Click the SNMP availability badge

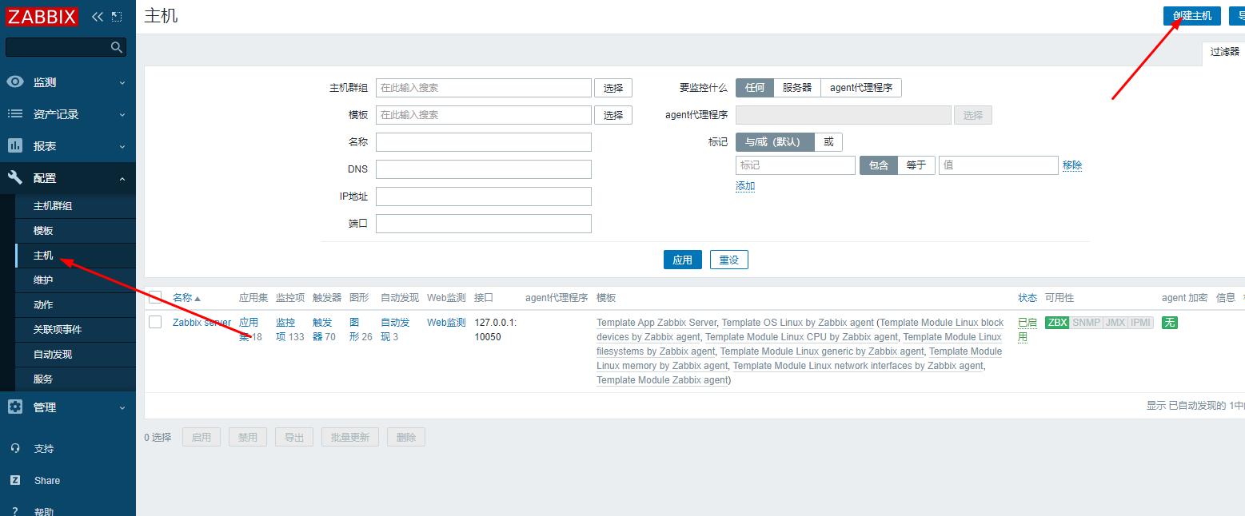click(1086, 323)
